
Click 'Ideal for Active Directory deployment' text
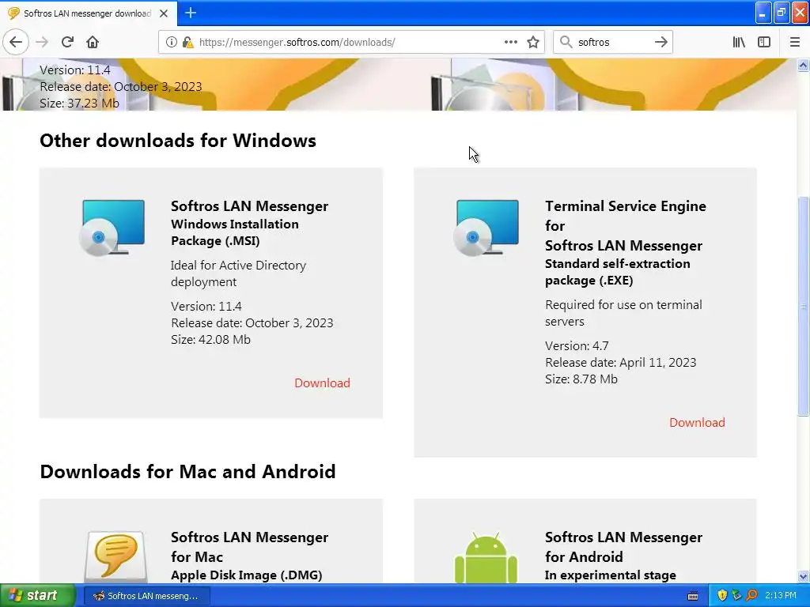[x=238, y=273]
